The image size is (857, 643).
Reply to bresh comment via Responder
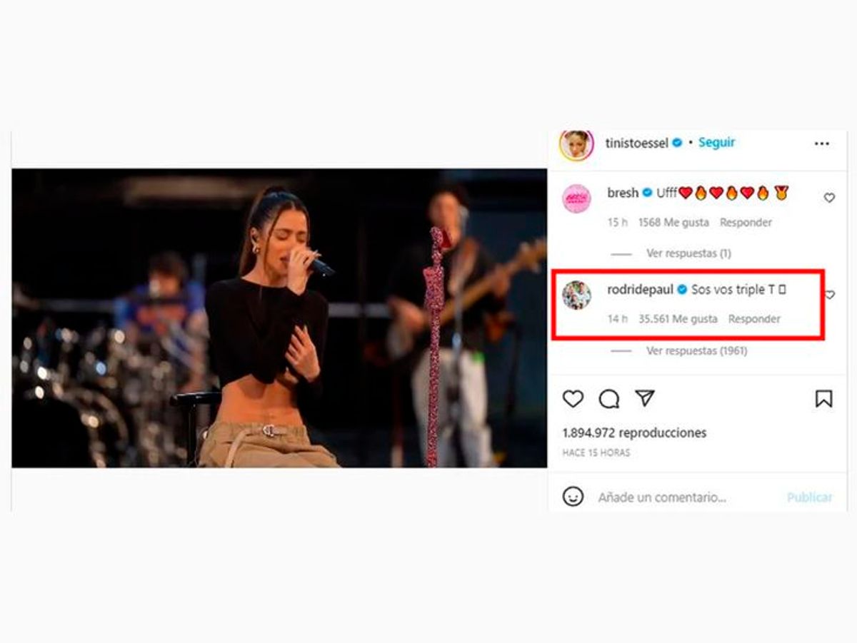[x=746, y=223]
